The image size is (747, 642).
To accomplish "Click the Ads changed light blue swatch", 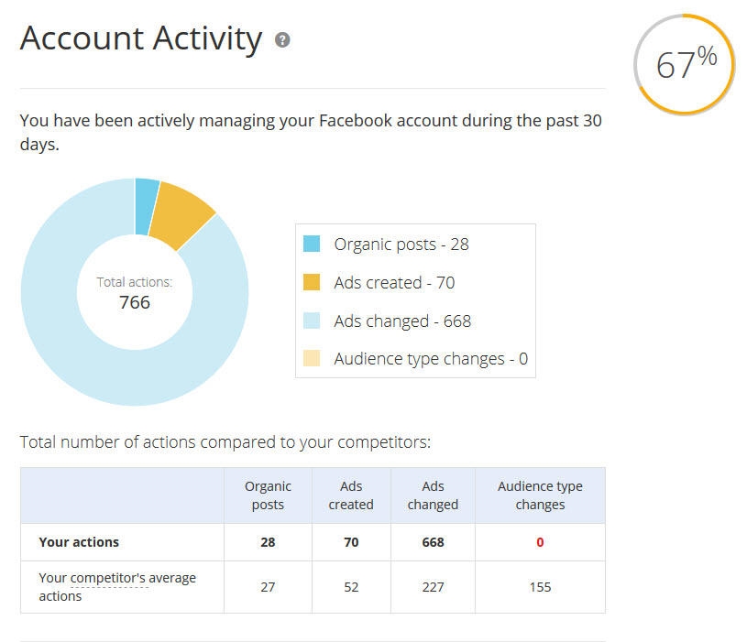I will pyautogui.click(x=312, y=321).
